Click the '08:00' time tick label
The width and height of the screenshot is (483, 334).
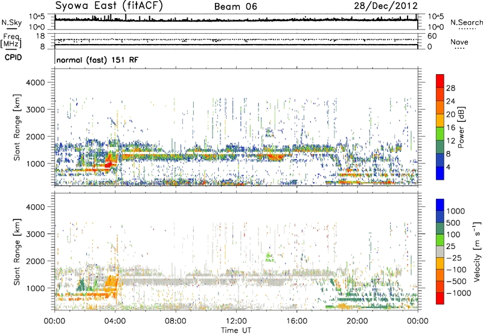click(x=176, y=321)
